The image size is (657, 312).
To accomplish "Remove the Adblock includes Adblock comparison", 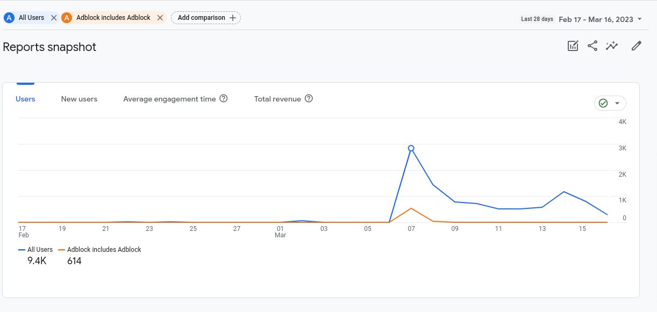I will [160, 18].
